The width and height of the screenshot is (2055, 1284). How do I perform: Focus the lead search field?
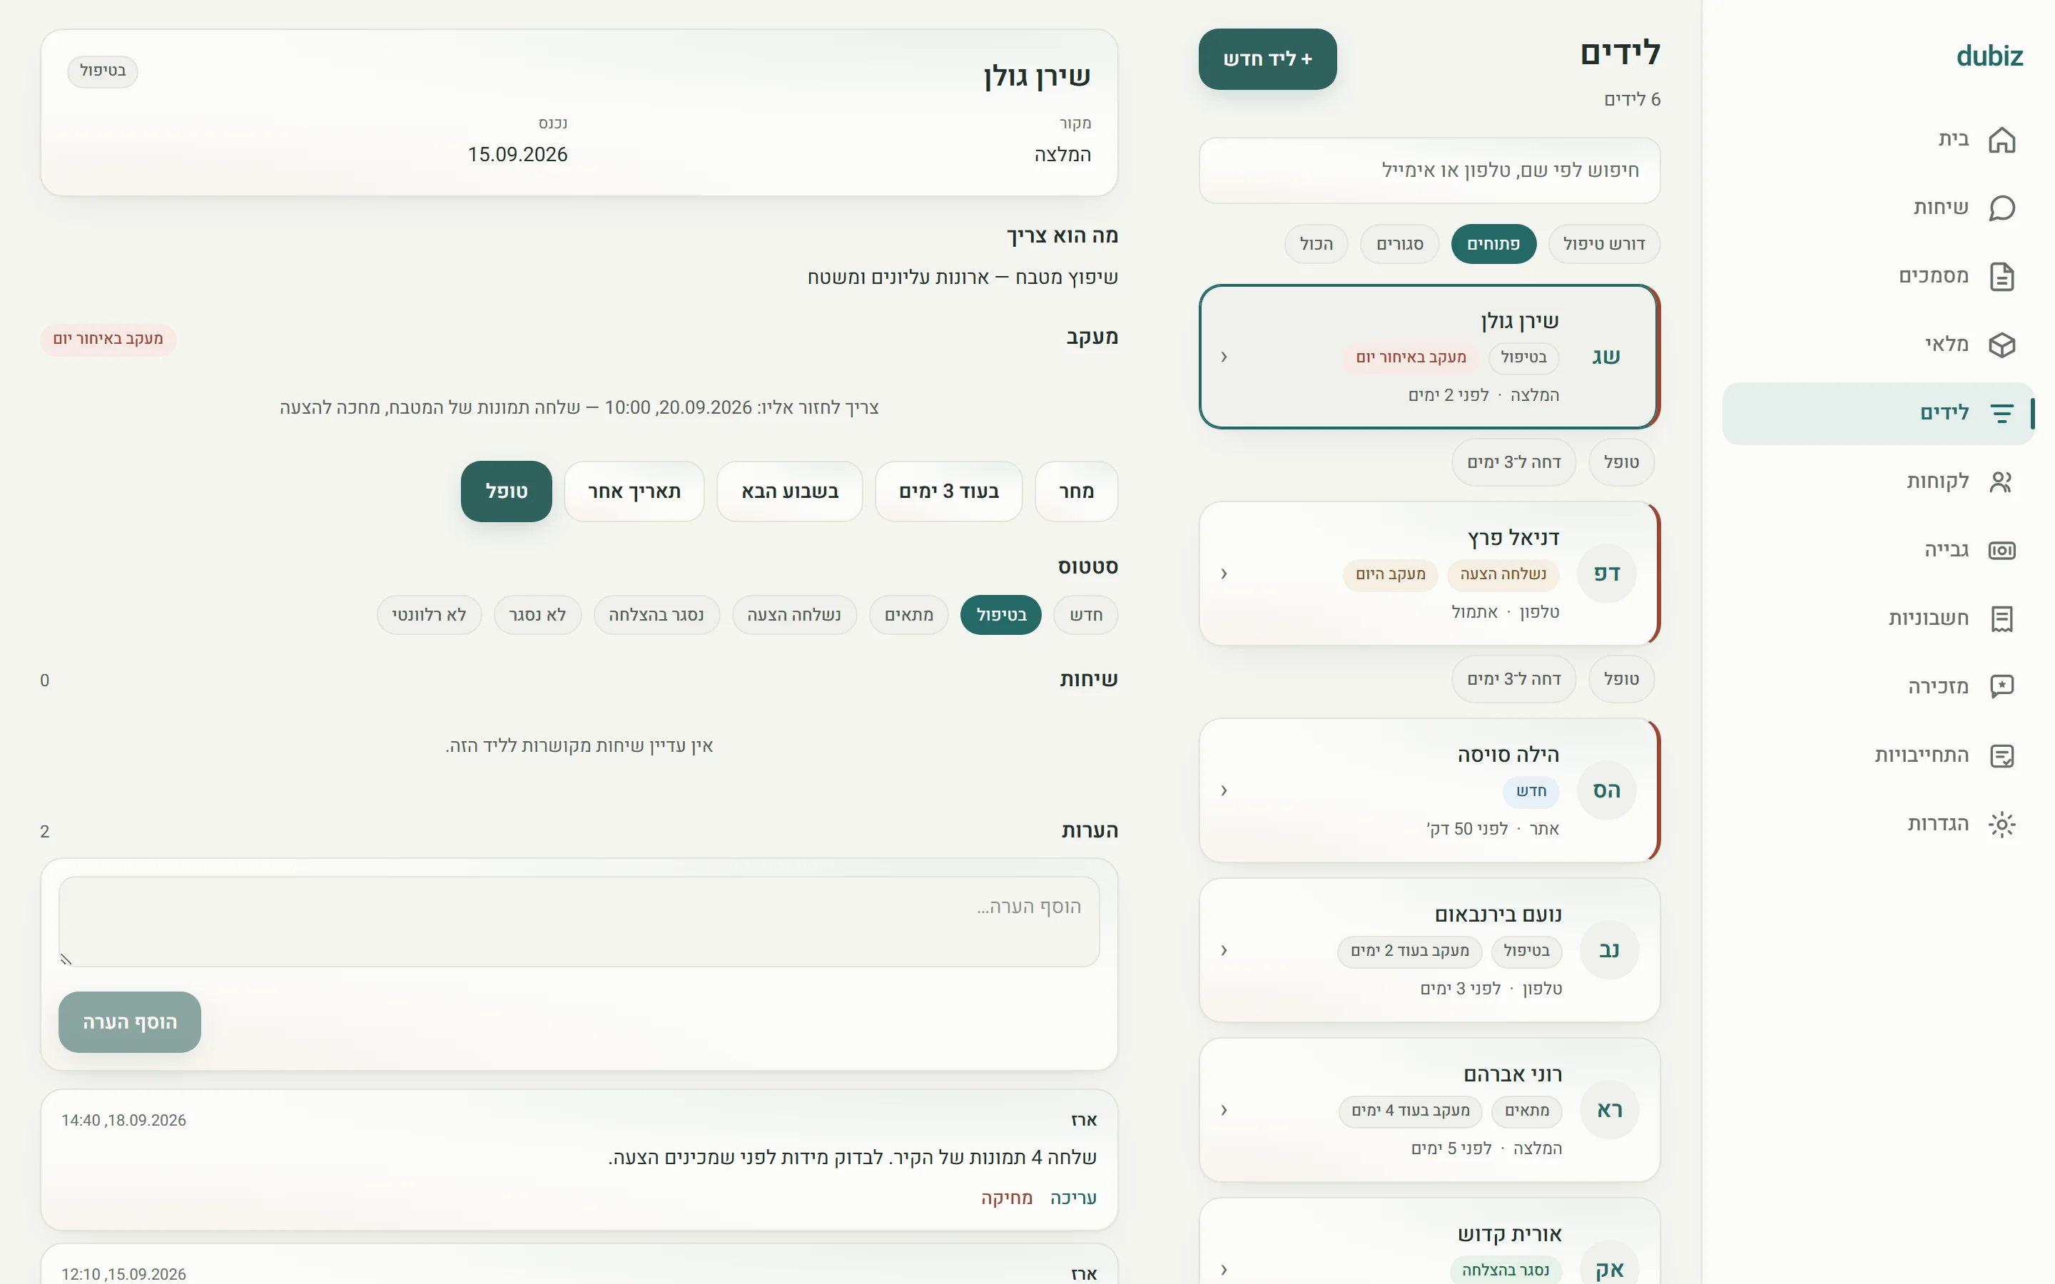coord(1429,170)
